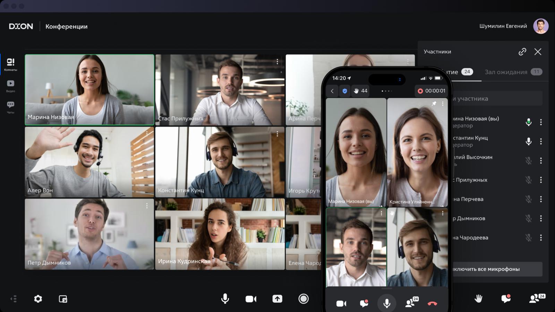Toggle the main microphone in bottom toolbar
This screenshot has height=312, width=555.
click(x=225, y=299)
